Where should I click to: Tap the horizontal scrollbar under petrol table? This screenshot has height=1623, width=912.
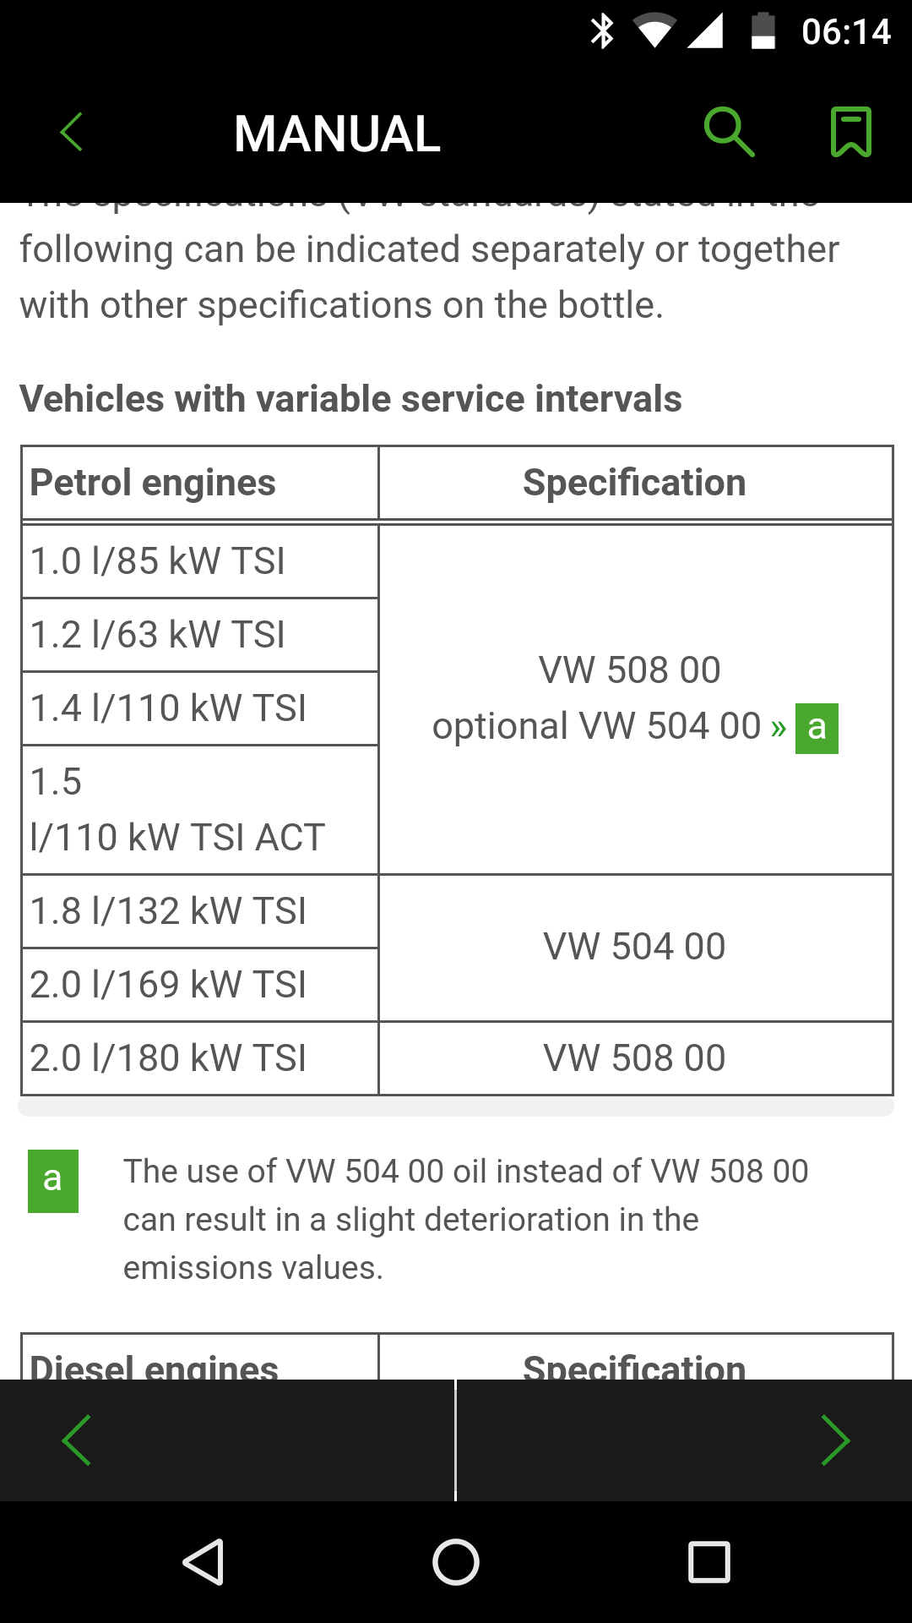456,1107
